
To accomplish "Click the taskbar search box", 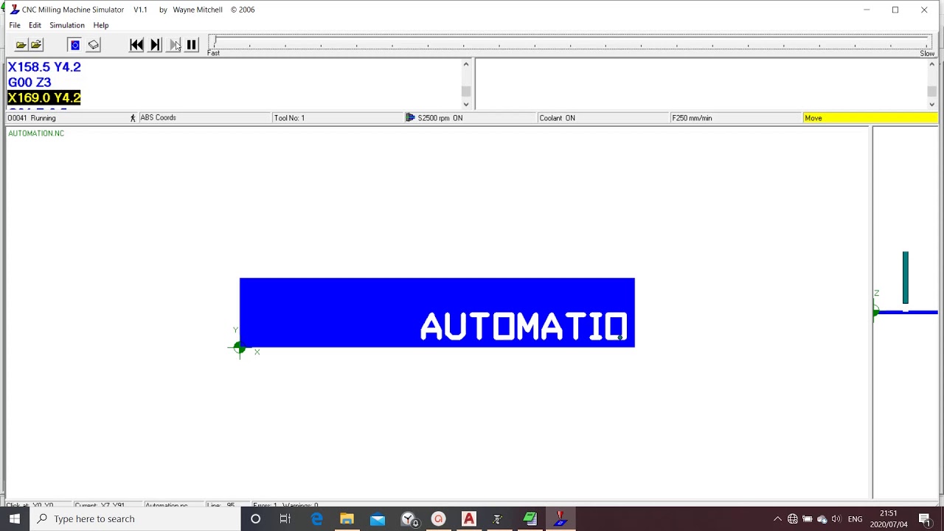I will [x=135, y=518].
